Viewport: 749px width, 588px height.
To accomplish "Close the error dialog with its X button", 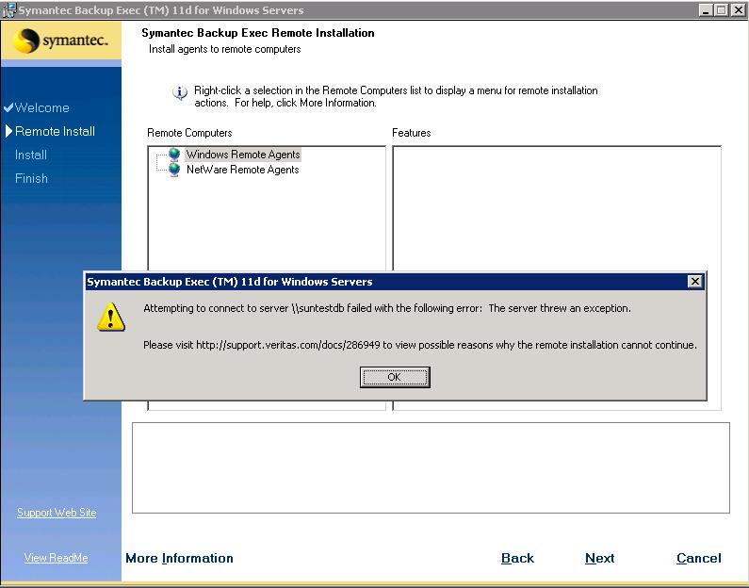I will [695, 282].
